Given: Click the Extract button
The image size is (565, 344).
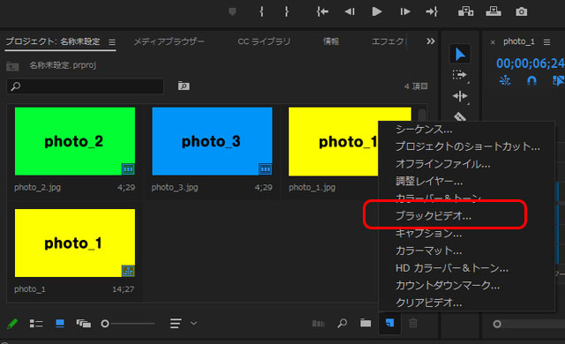Looking at the screenshot, I should tap(493, 11).
